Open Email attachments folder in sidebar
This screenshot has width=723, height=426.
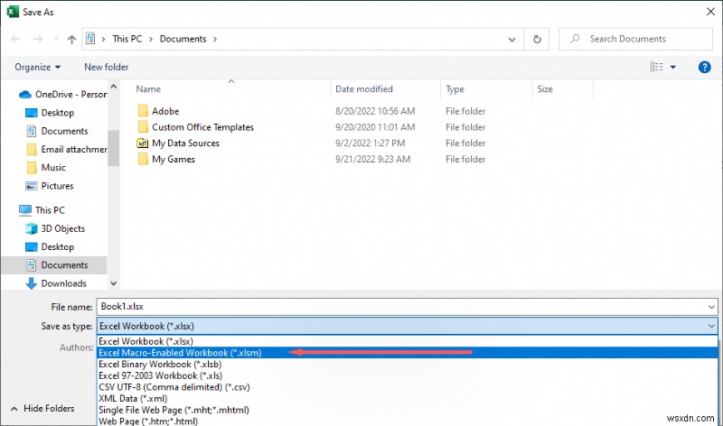coord(67,150)
